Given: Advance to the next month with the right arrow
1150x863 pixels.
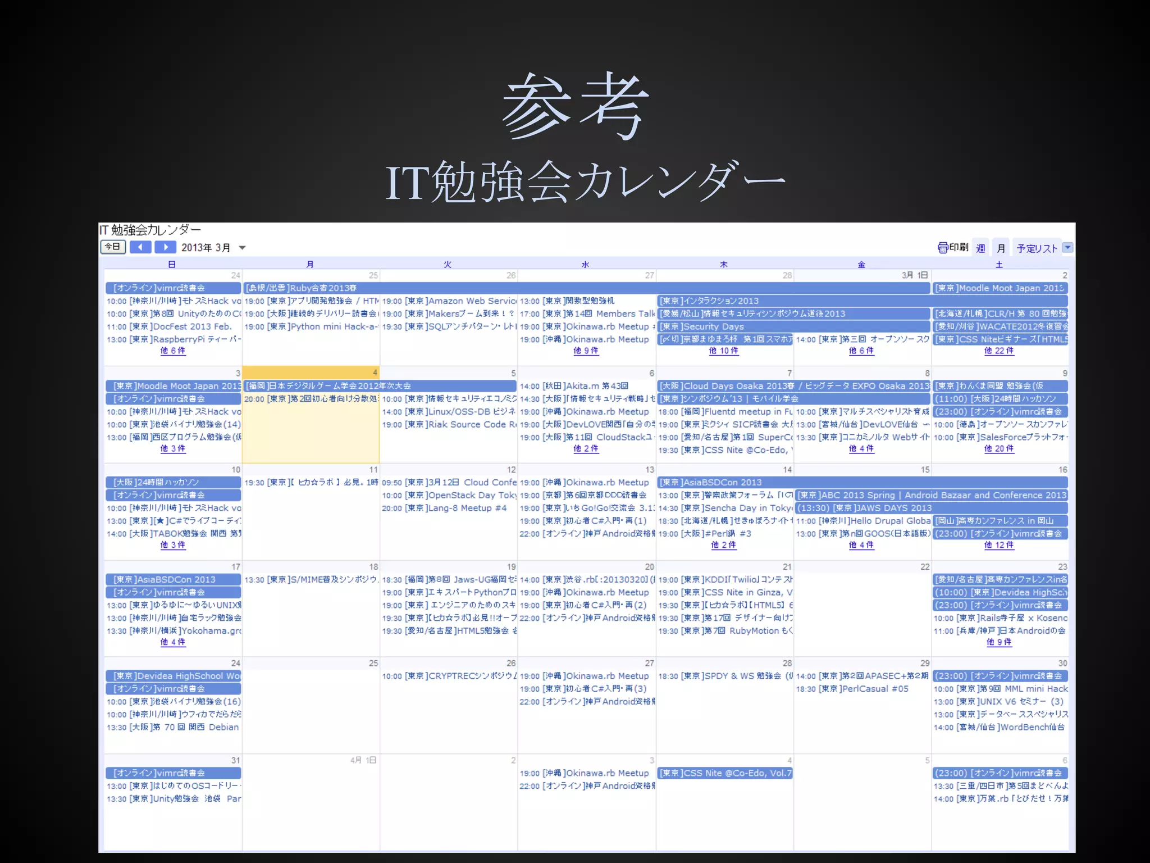Looking at the screenshot, I should coord(166,247).
